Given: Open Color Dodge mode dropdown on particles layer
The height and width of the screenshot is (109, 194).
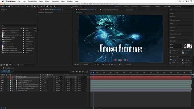Looking at the screenshot, I should point(59,81).
